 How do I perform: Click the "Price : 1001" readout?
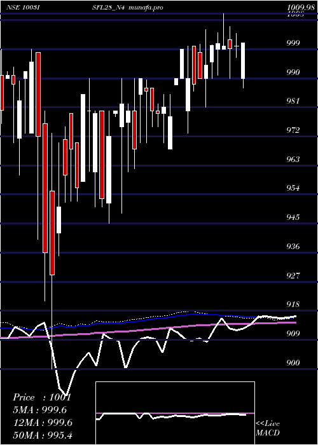click(42, 397)
